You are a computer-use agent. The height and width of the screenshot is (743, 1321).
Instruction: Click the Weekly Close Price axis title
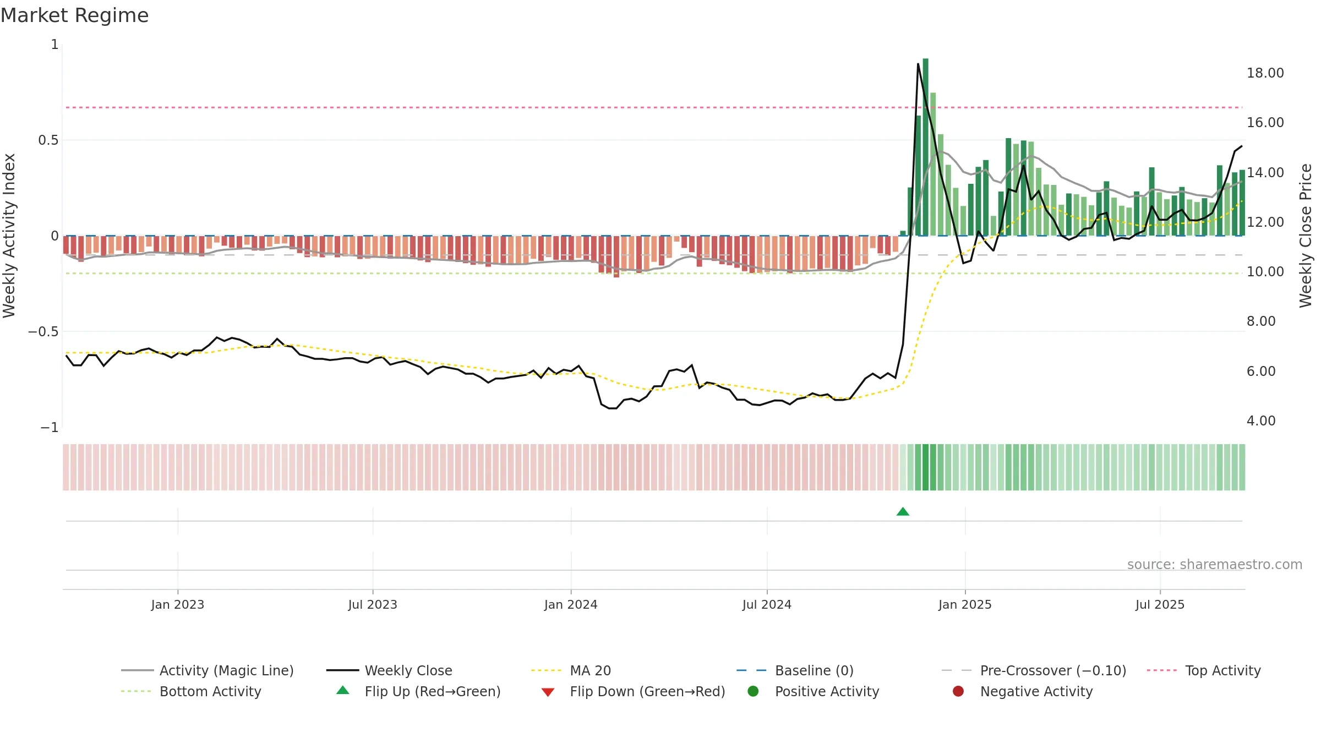[1306, 236]
